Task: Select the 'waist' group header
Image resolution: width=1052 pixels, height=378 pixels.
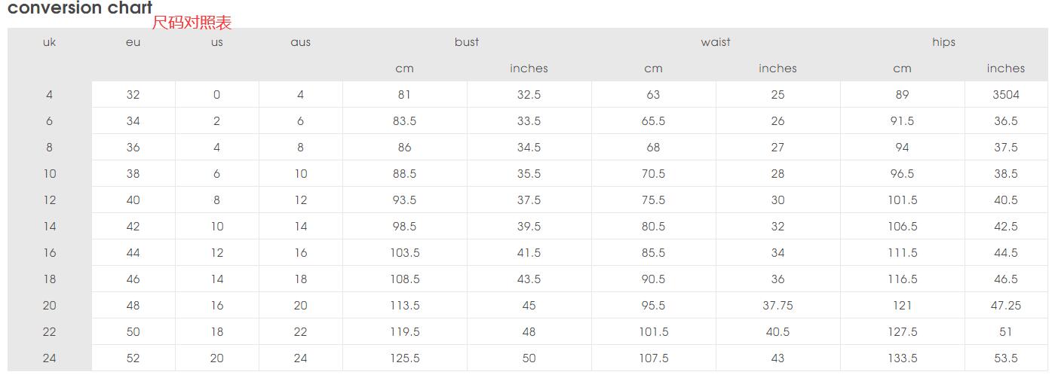Action: pos(715,42)
